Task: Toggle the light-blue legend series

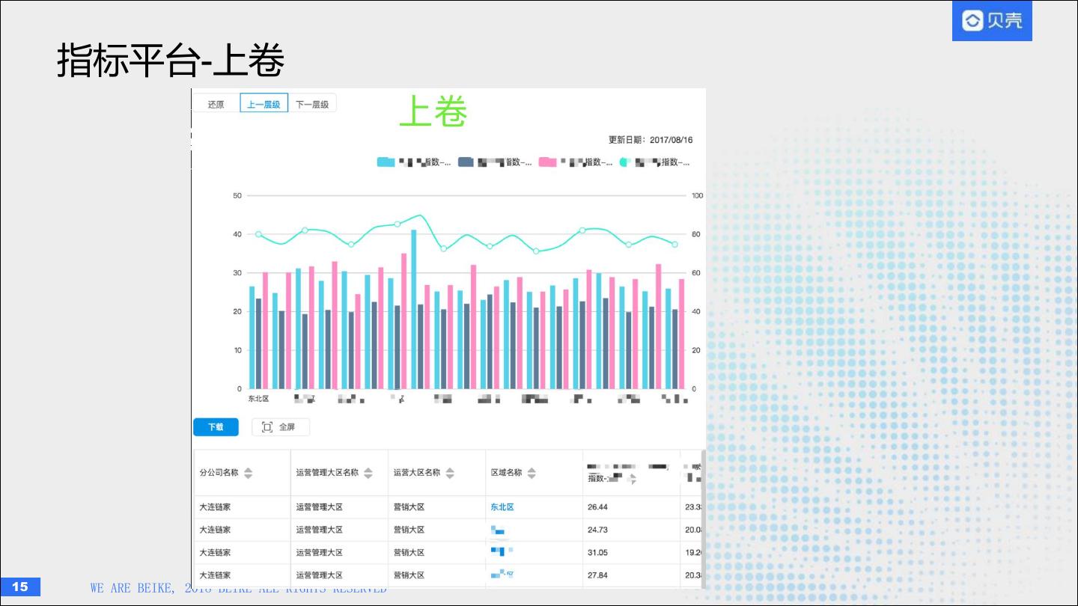Action: [x=386, y=162]
